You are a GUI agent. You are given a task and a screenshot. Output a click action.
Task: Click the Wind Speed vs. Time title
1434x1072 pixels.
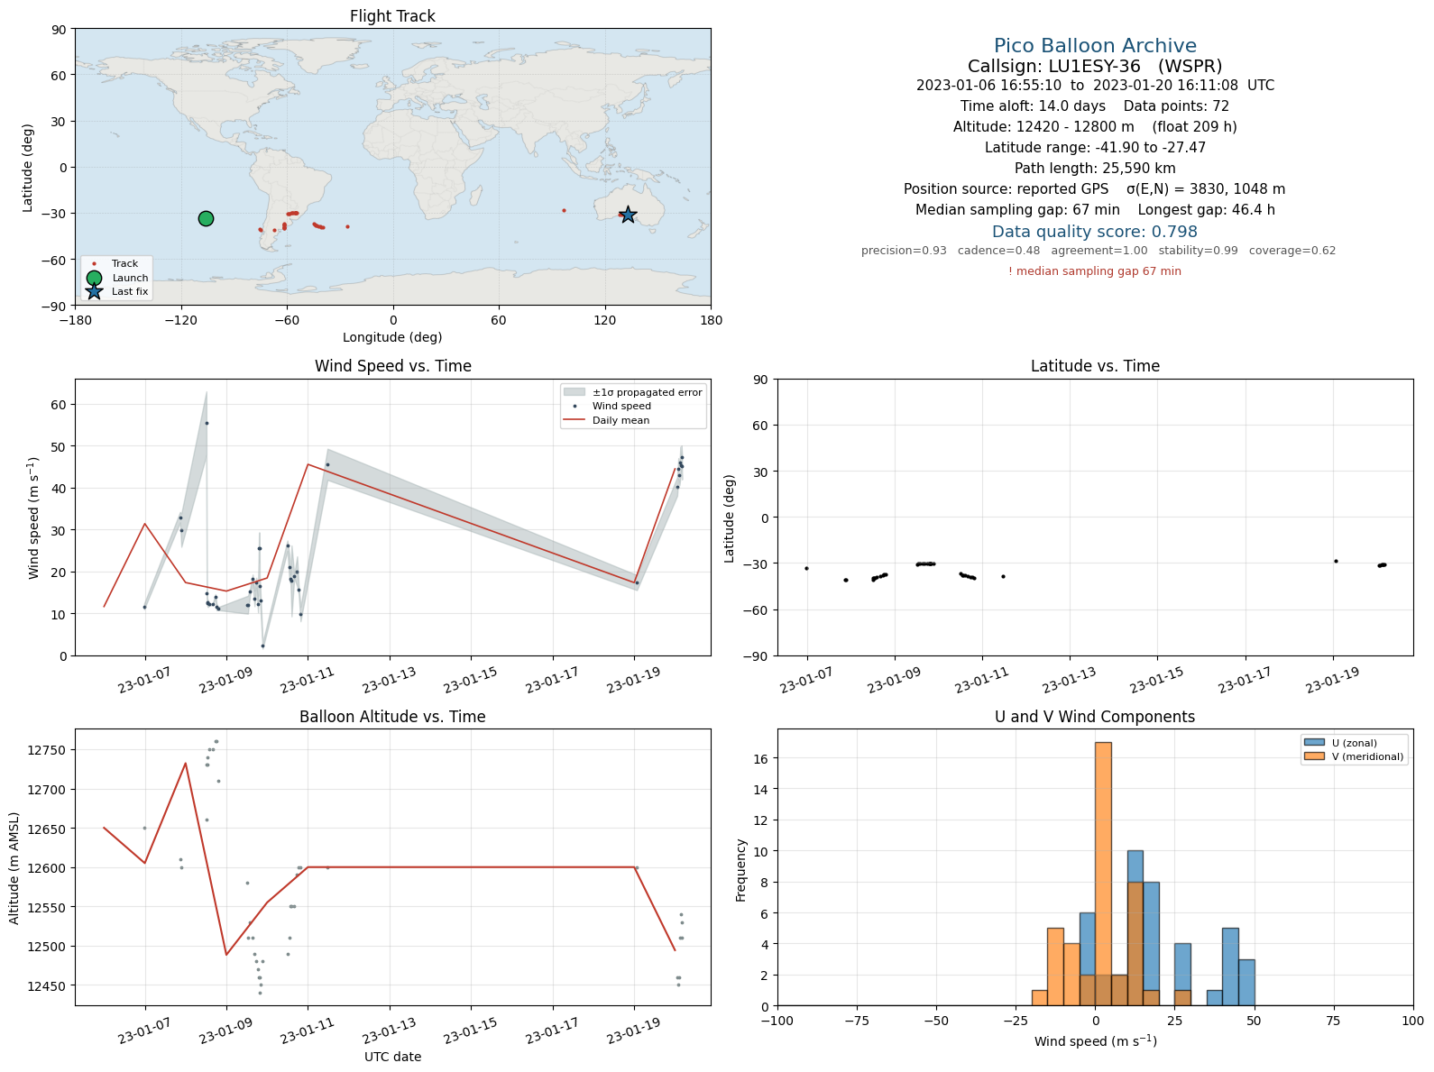tap(392, 366)
